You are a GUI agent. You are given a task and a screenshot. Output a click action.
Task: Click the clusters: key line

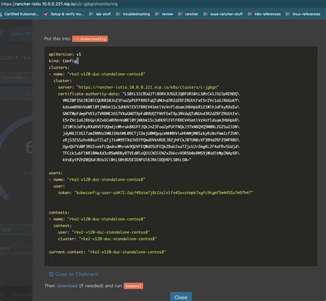pyautogui.click(x=59, y=67)
